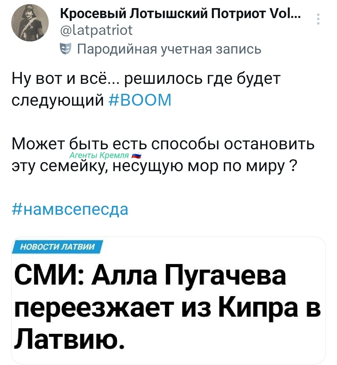Click the Пародийная учетная запись label
This screenshot has height=365, width=337.
[168, 48]
